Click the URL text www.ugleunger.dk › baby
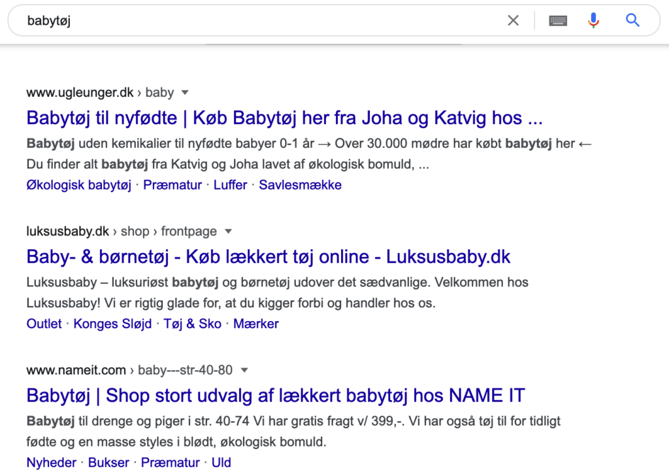The height and width of the screenshot is (476, 669). pyautogui.click(x=100, y=93)
